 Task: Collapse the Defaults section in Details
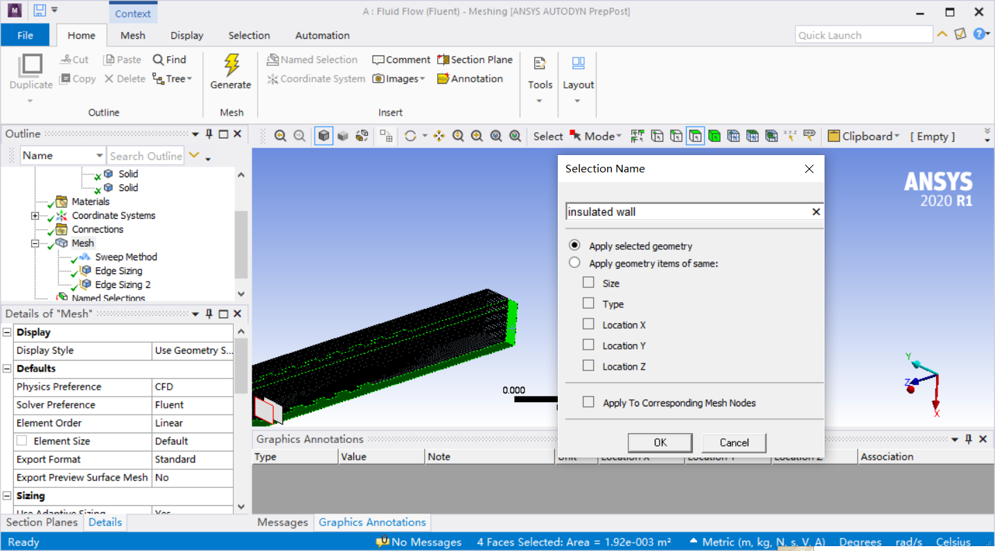coord(7,368)
